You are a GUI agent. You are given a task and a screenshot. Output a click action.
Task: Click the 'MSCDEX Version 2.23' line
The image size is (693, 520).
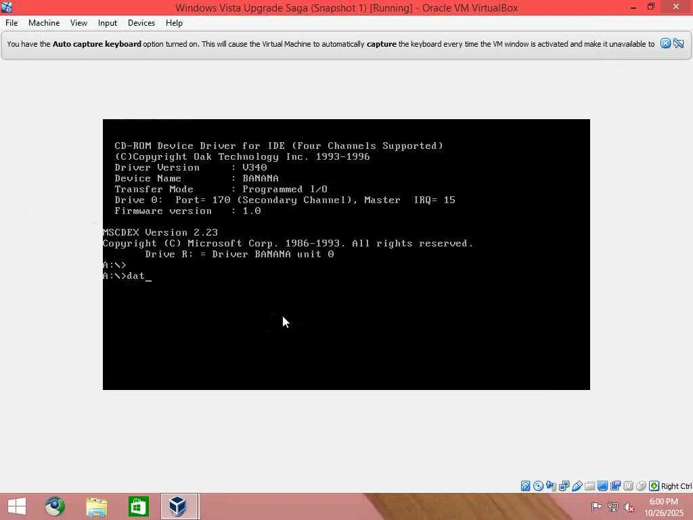coord(160,233)
